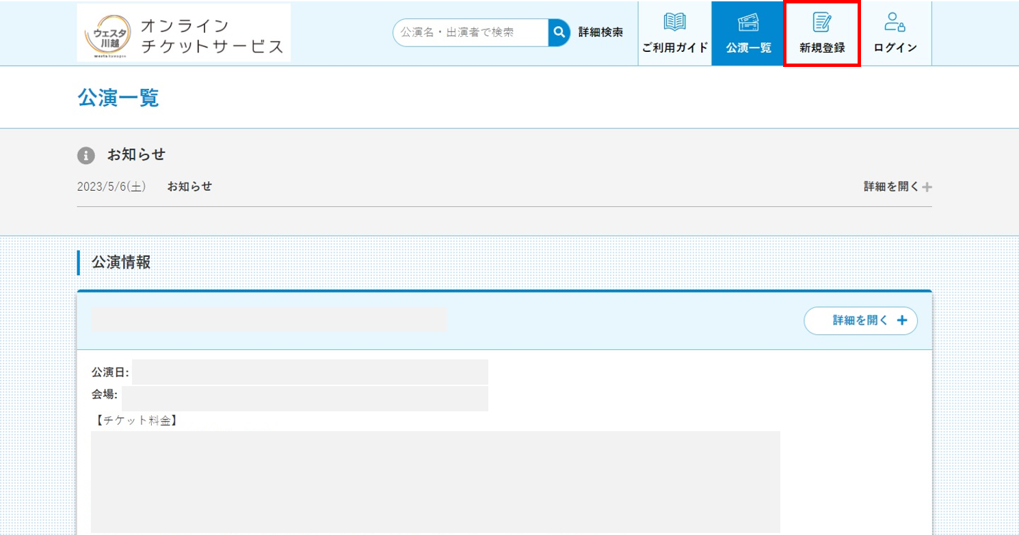Screen dimensions: 1019x535
Task: Click the お知らせ info icon
Action: coord(85,155)
